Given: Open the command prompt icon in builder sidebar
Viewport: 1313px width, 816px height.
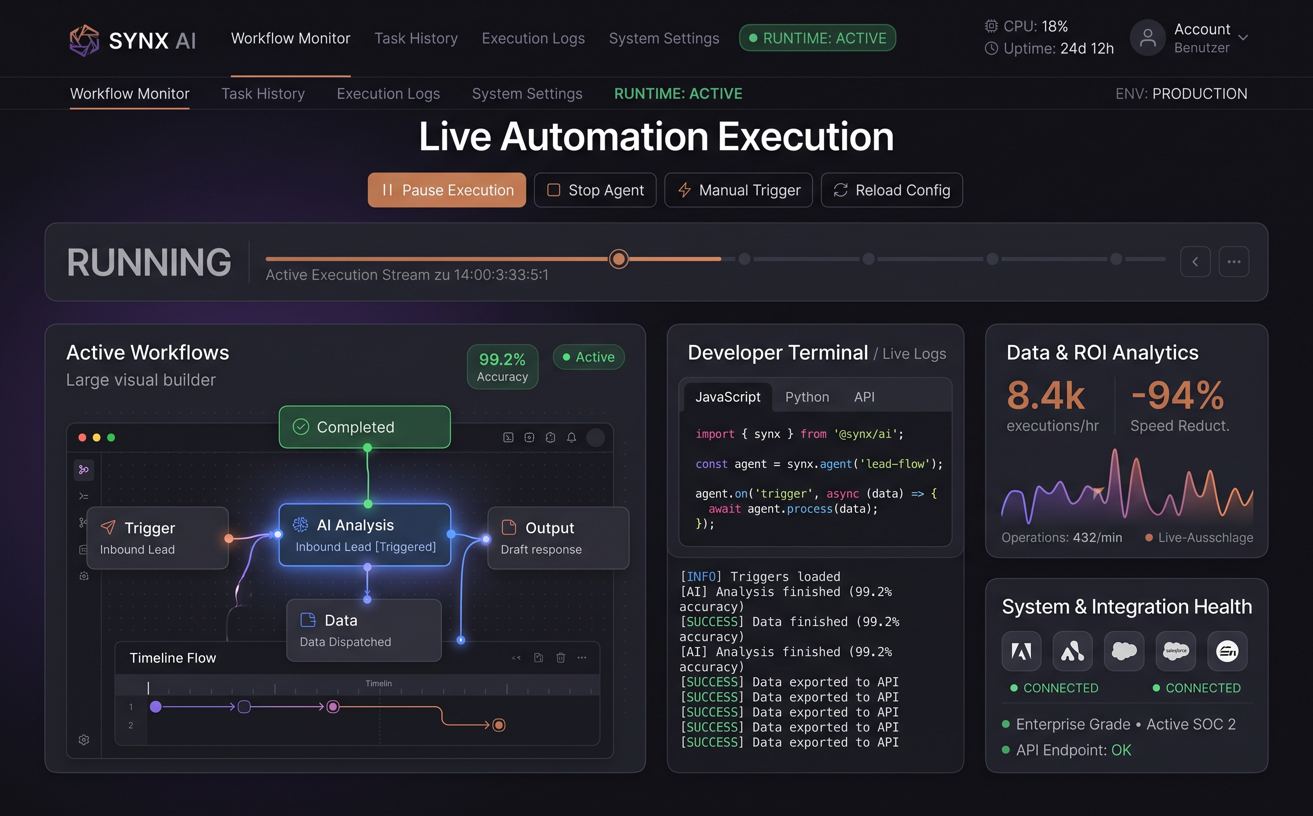Looking at the screenshot, I should (x=84, y=496).
